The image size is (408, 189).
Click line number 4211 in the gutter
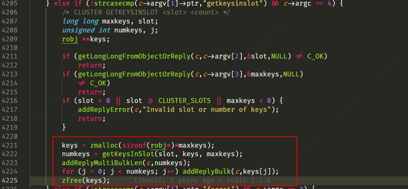(9, 57)
